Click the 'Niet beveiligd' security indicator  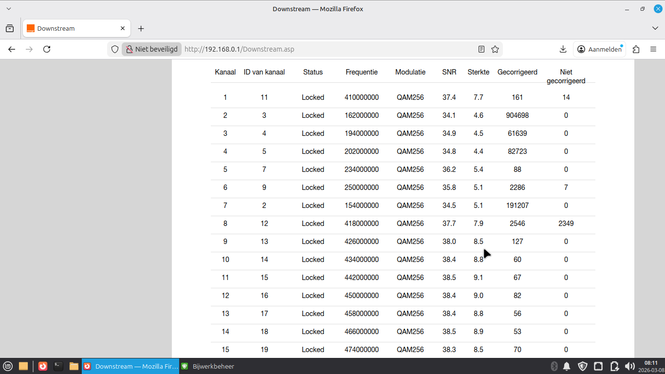[151, 49]
